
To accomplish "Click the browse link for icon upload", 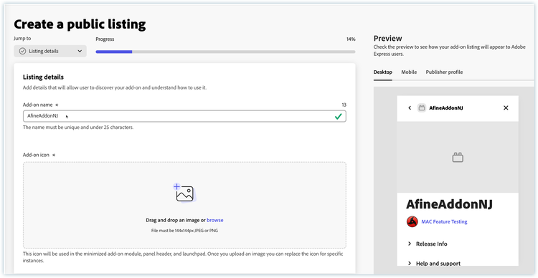I will (214, 220).
